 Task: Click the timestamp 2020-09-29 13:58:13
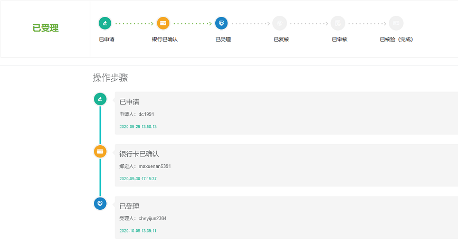coord(138,127)
